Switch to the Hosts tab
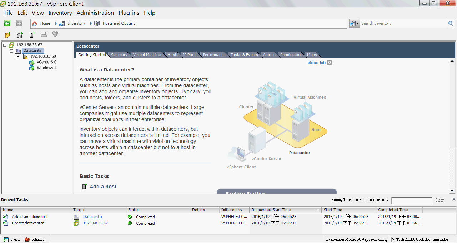 pyautogui.click(x=173, y=55)
